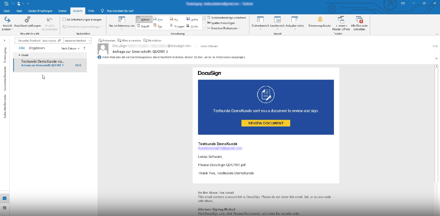The image size is (440, 216).
Task: Click the sender avatar placeholder
Action: (x=103, y=49)
